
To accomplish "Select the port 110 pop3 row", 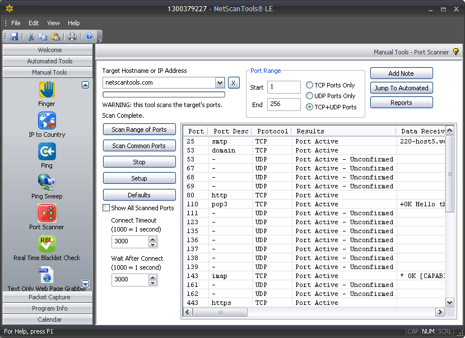I will [314, 204].
